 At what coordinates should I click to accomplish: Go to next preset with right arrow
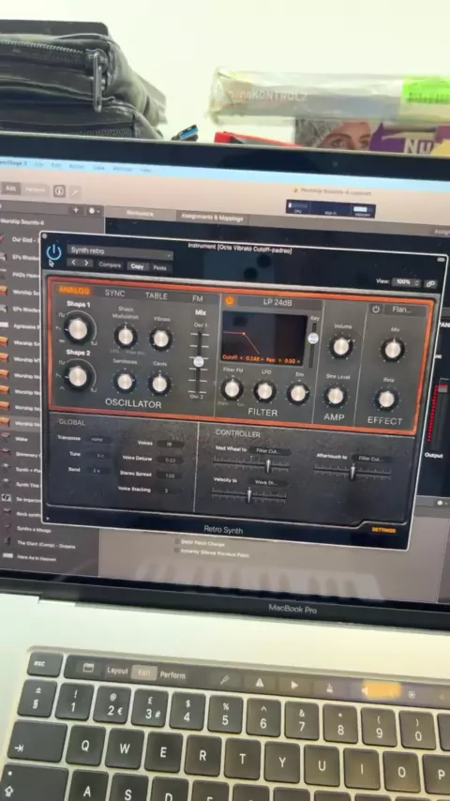point(86,264)
